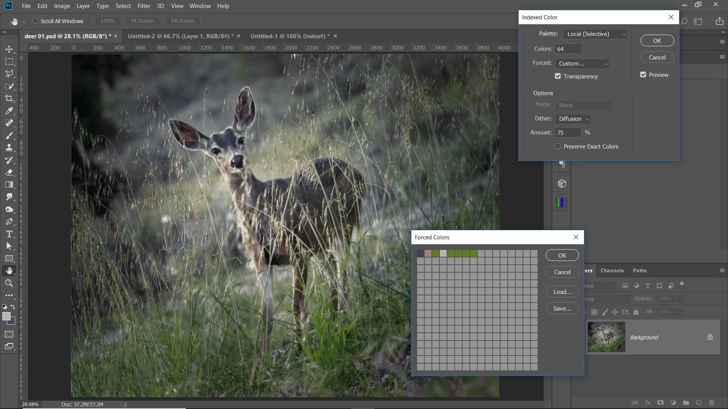Click the Colors input field
This screenshot has height=409, width=728.
568,49
